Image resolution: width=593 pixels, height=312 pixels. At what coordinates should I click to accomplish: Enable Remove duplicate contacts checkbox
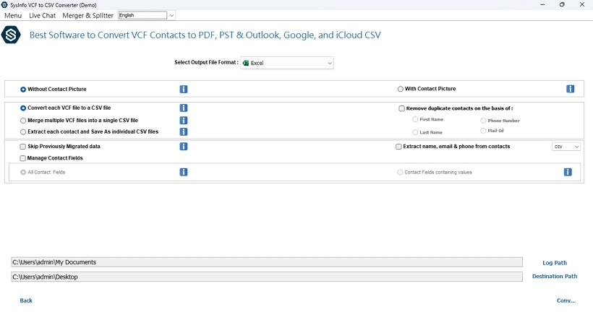click(401, 108)
